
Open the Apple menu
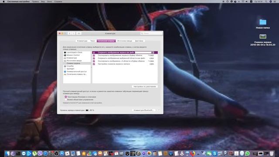click(x=3, y=1)
